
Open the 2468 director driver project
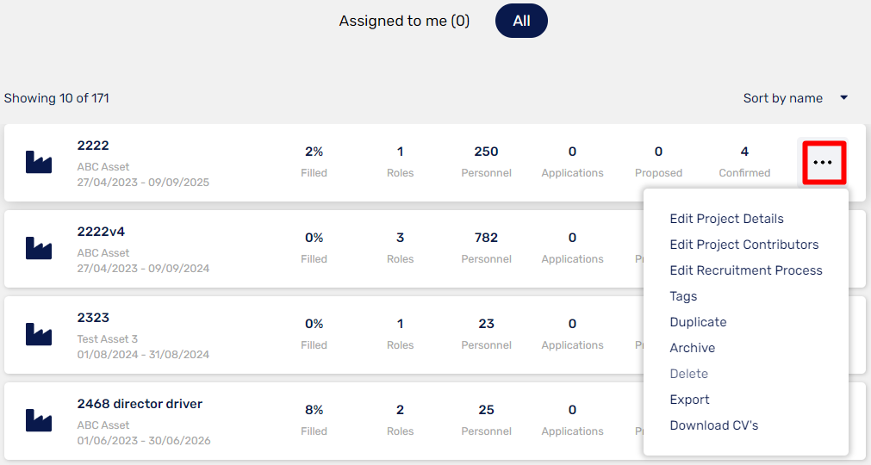(140, 404)
